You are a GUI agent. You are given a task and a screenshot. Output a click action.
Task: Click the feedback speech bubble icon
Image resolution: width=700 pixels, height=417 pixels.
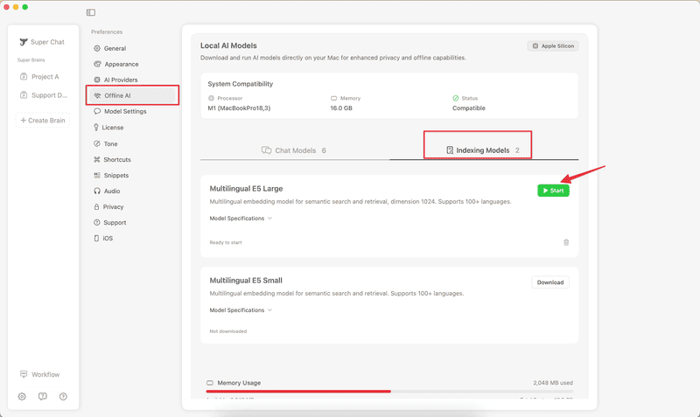point(43,396)
